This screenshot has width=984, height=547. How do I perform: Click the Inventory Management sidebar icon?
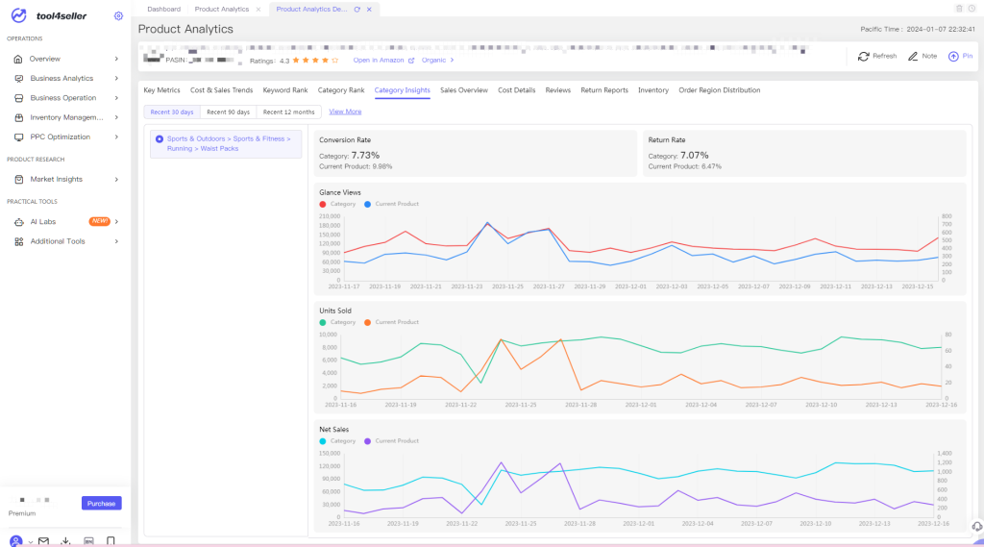click(19, 117)
